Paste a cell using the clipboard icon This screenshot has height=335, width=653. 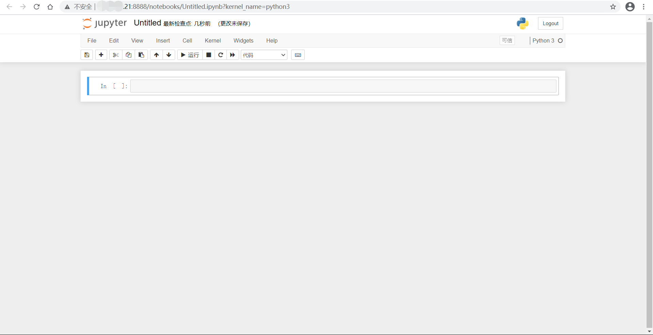coord(141,55)
